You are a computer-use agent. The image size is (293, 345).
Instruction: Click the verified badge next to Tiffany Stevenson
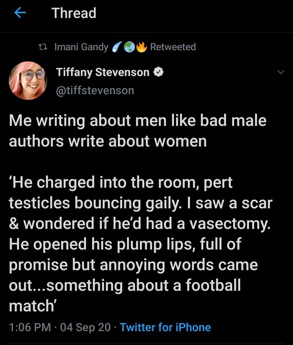[158, 72]
